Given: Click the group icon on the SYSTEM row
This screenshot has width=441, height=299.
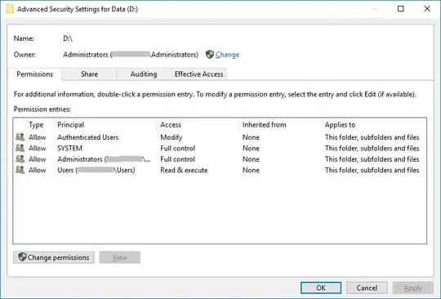Looking at the screenshot, I should click(20, 148).
